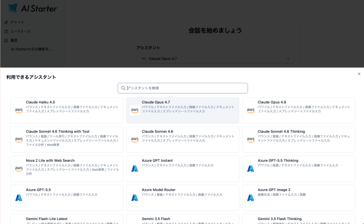Click 画像生成 / 画像ファイル入力 / 高額 description
364x224 pixels.
[282, 194]
